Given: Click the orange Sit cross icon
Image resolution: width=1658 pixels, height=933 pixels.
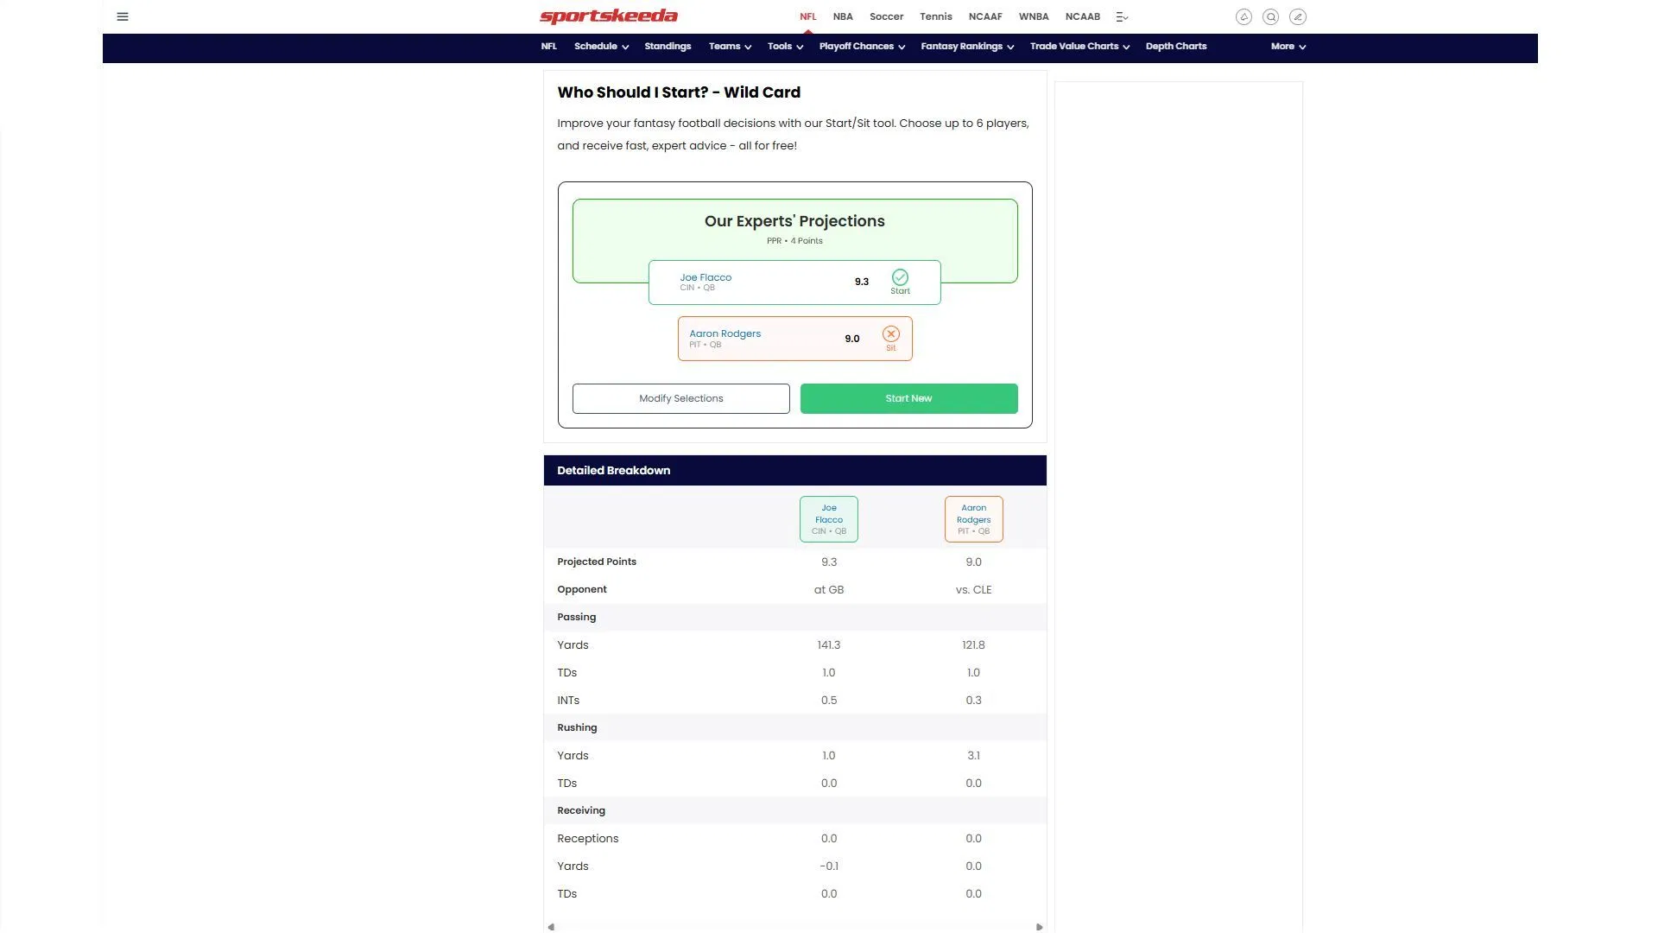Looking at the screenshot, I should [890, 334].
